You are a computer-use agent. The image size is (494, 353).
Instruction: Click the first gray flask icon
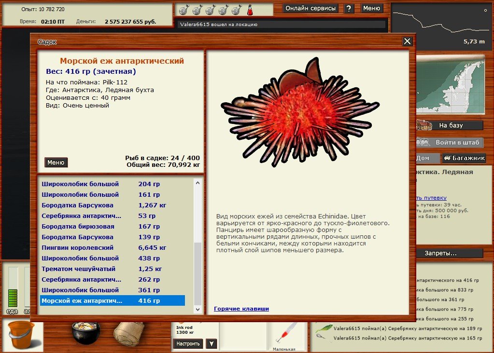[183, 9]
